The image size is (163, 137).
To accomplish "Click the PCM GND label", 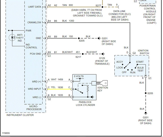I will tap(35, 54).
